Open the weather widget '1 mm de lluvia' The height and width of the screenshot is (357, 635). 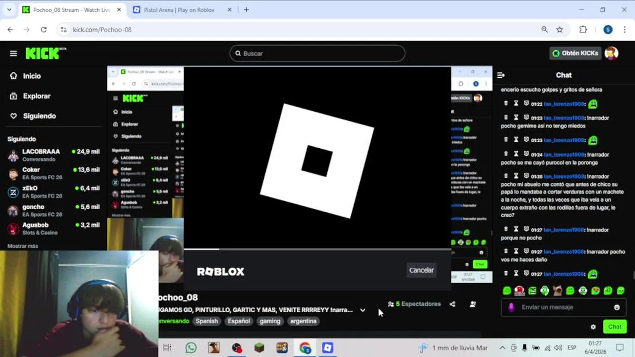pos(453,348)
